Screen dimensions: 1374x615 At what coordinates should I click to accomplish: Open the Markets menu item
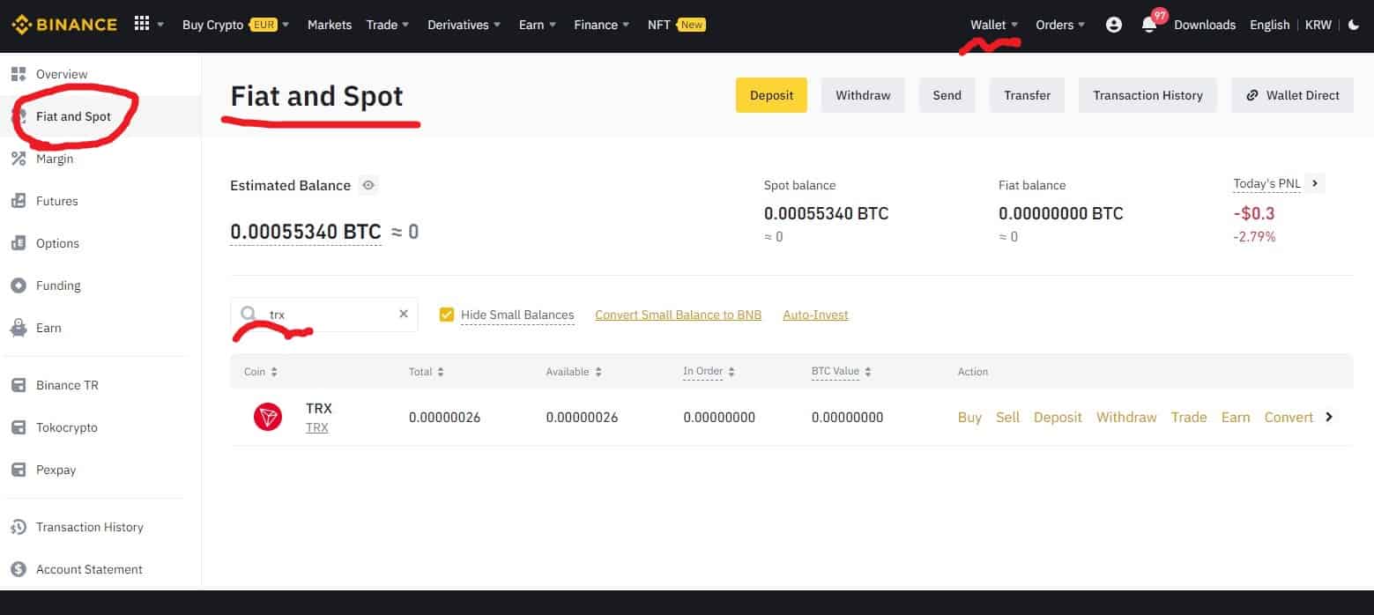point(329,25)
